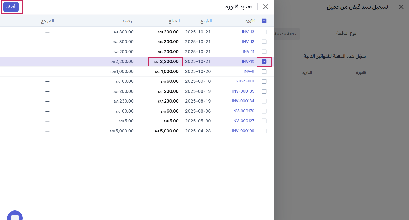
Task: Open the chat widget bubble icon
Action: pyautogui.click(x=15, y=216)
